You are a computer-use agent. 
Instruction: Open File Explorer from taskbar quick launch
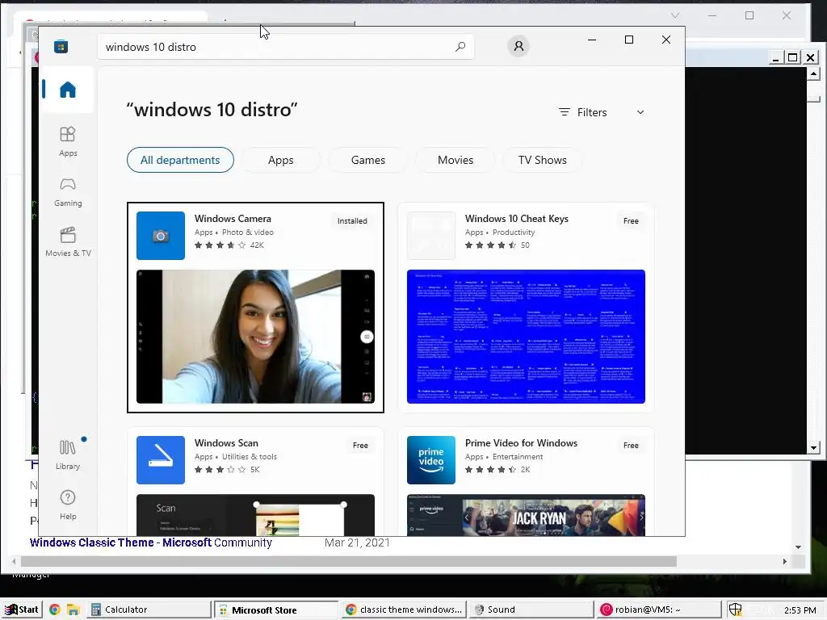pyautogui.click(x=73, y=610)
